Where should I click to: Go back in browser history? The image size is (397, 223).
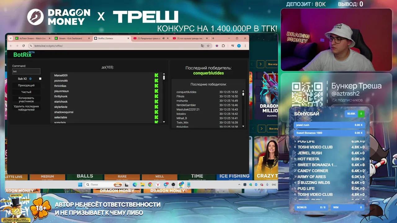click(11, 46)
